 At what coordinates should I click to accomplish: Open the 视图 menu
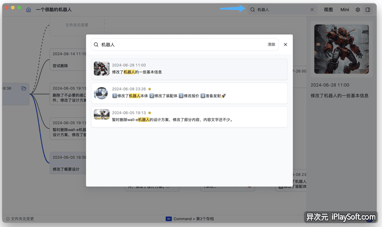(328, 10)
